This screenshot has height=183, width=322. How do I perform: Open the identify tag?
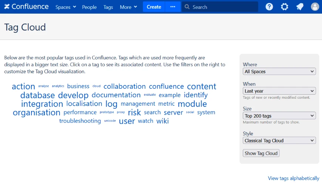(196, 95)
